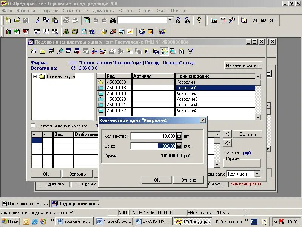Click scroll down arrow of selected items table
Screen dimensions: 302x227
[217, 165]
